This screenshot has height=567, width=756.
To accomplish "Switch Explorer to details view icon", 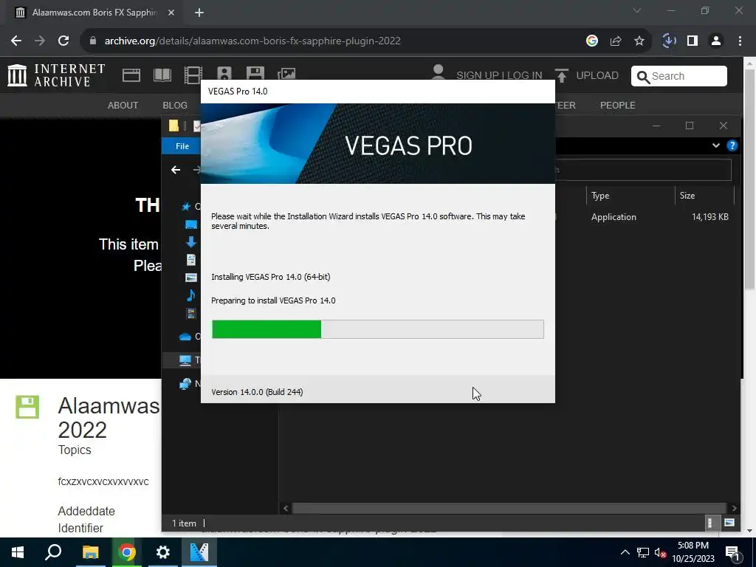I will click(x=710, y=523).
